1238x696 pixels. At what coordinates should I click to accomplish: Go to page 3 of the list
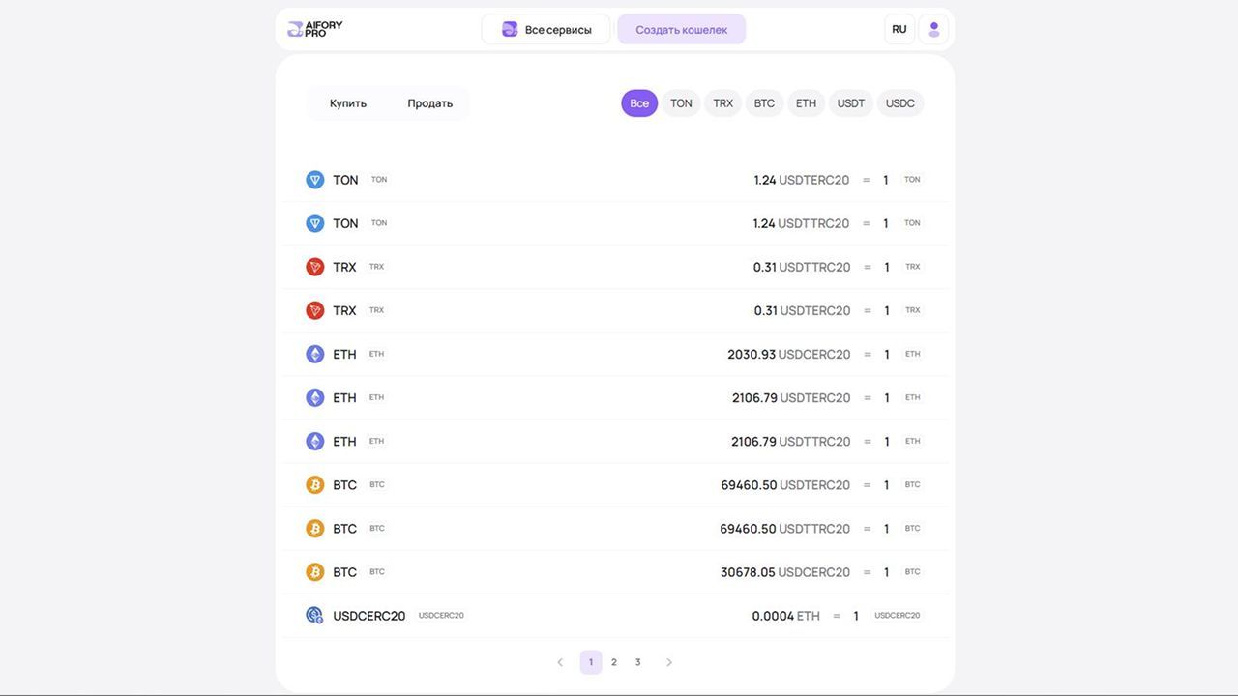click(x=637, y=662)
